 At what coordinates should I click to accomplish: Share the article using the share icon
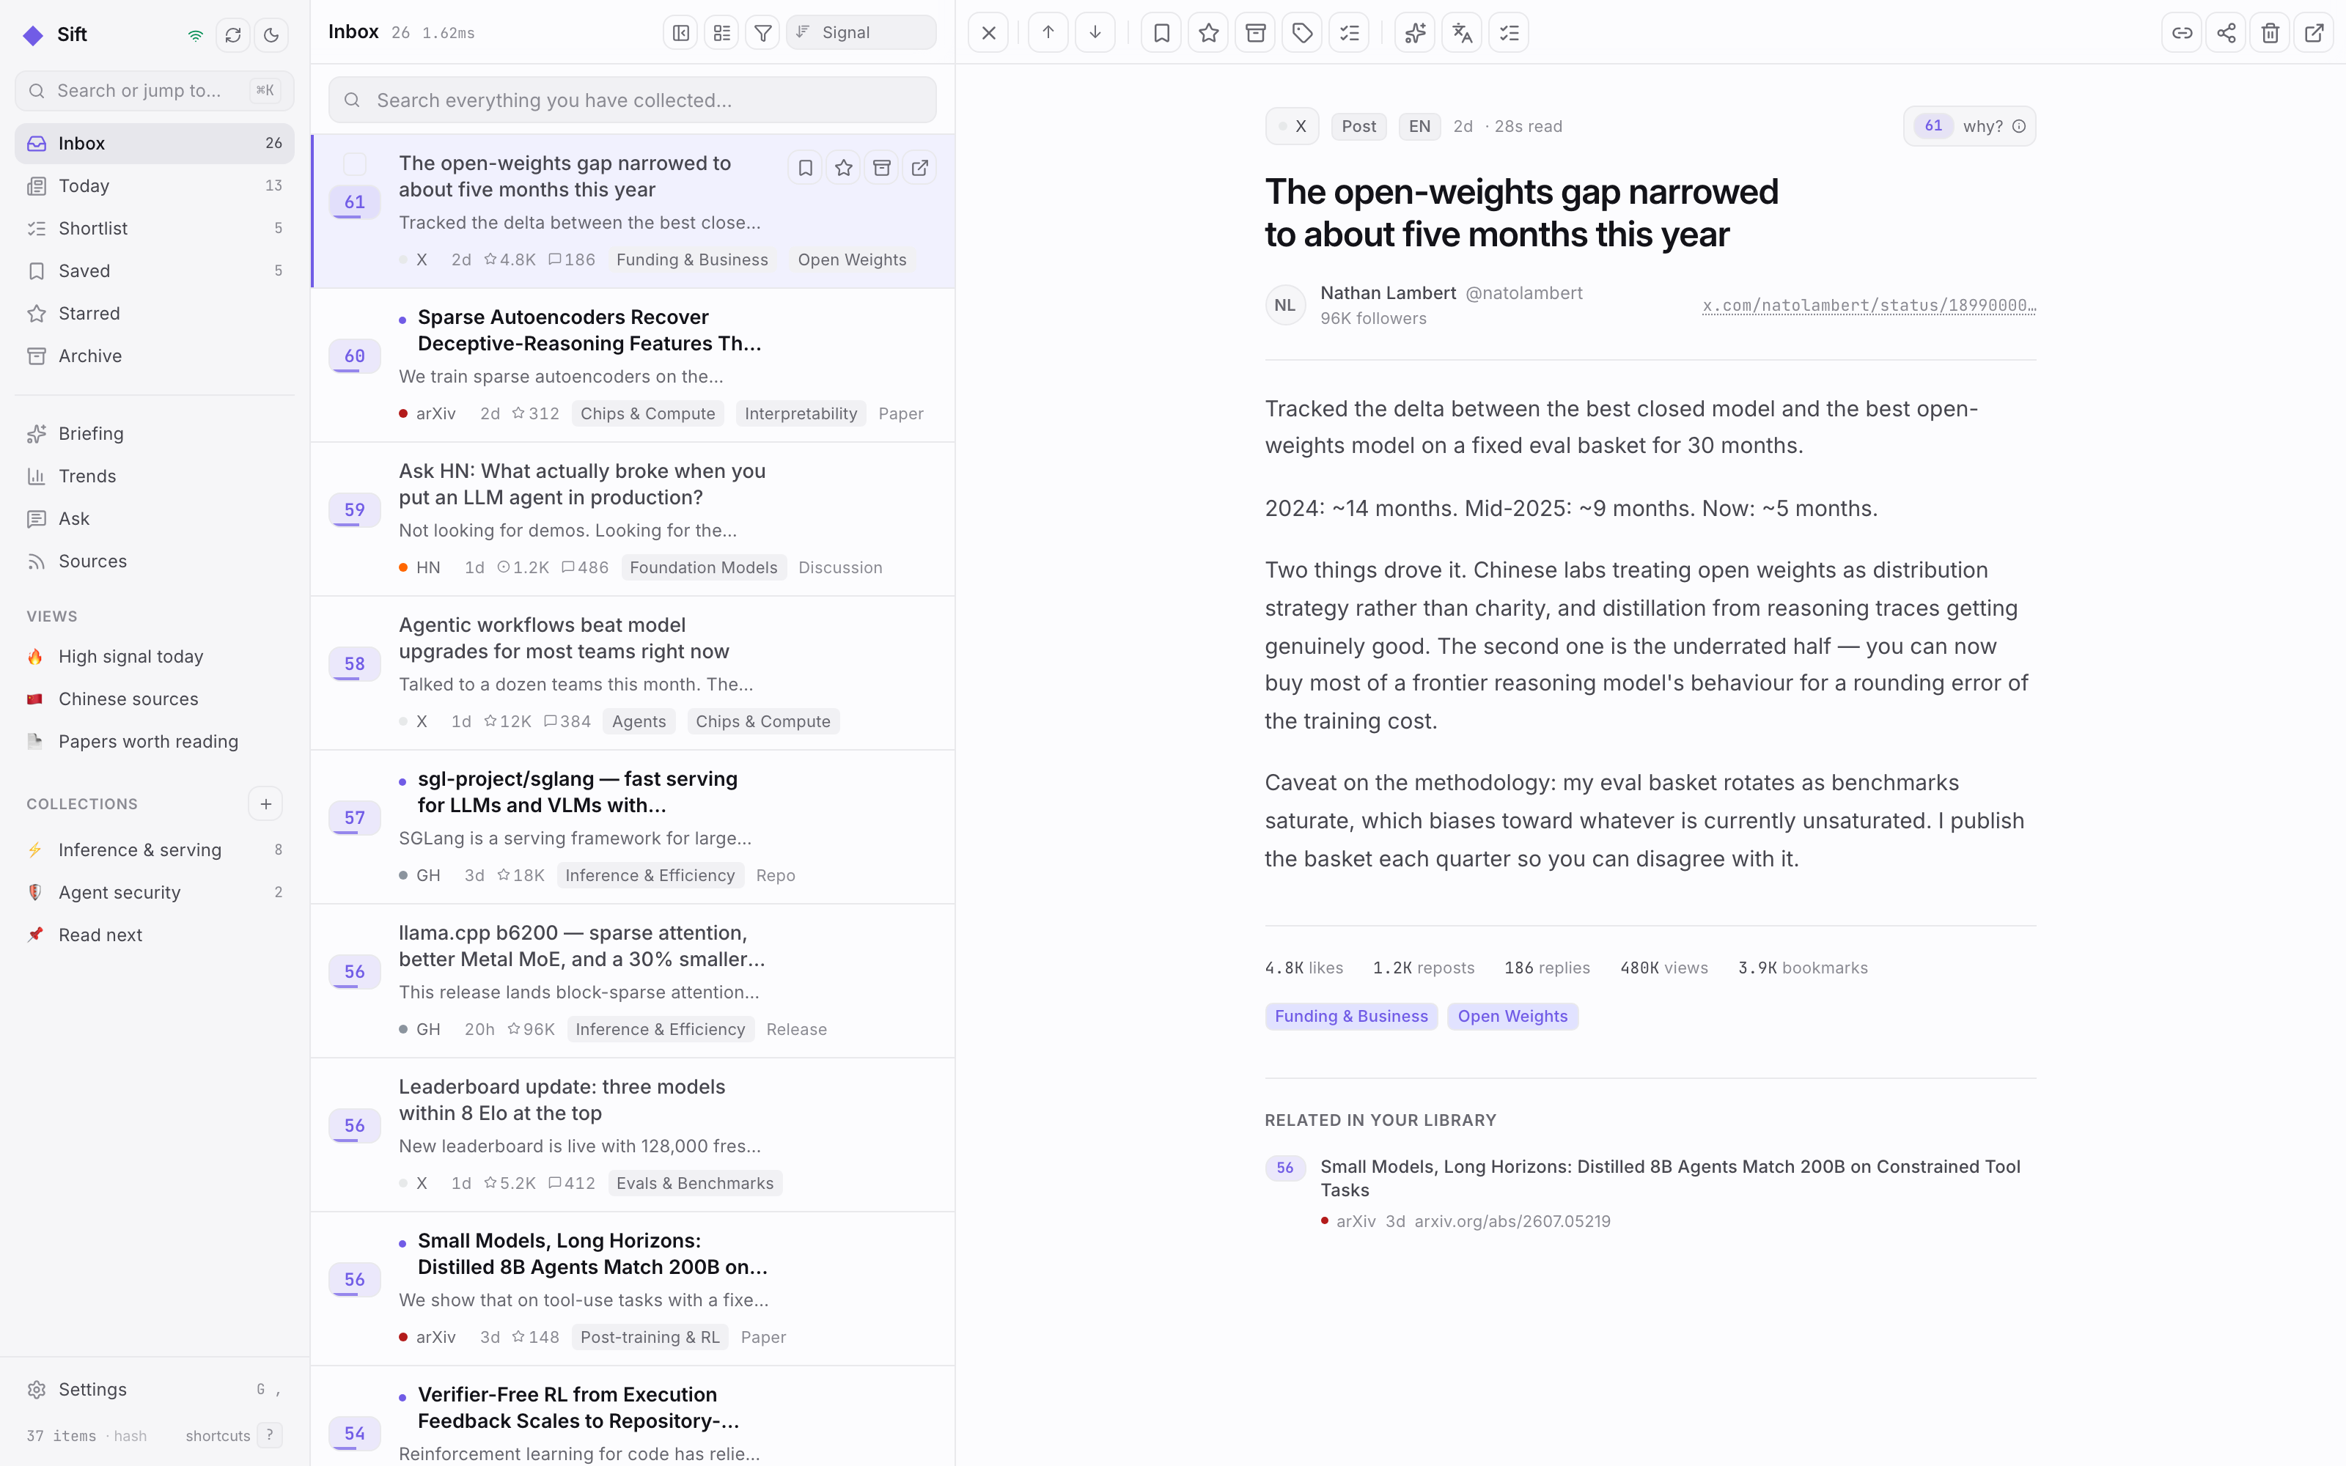tap(2226, 33)
